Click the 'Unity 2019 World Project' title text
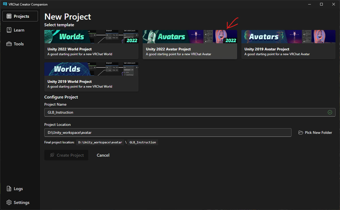 69,81
